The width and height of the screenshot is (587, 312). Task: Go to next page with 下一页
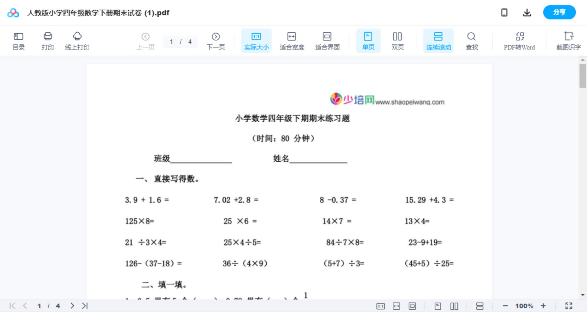[x=216, y=40]
